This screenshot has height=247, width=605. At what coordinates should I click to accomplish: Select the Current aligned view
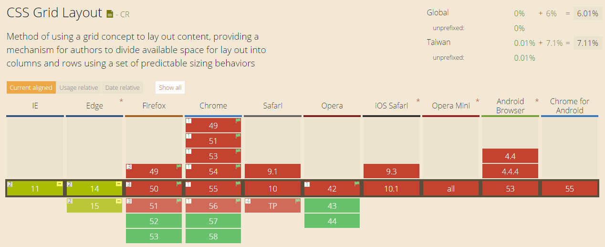[x=31, y=87]
